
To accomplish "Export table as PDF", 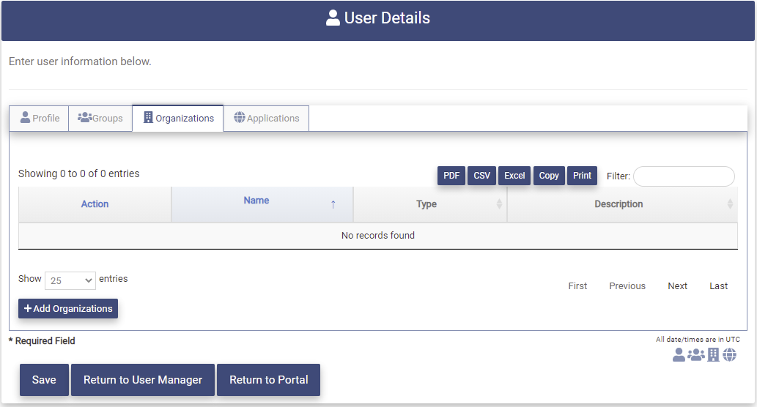I will [x=451, y=176].
